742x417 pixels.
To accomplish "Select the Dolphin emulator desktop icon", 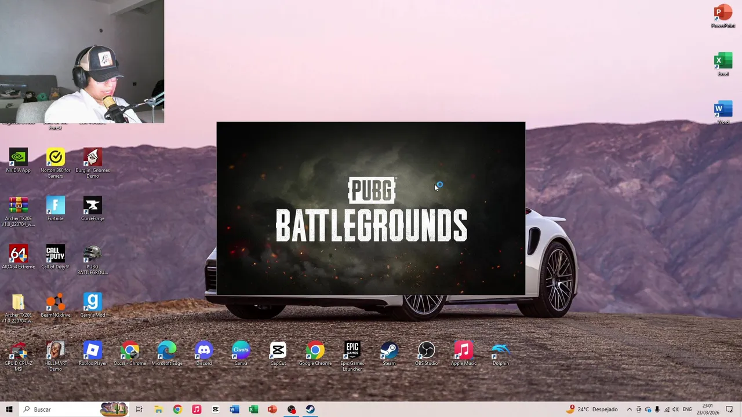I will pyautogui.click(x=500, y=354).
